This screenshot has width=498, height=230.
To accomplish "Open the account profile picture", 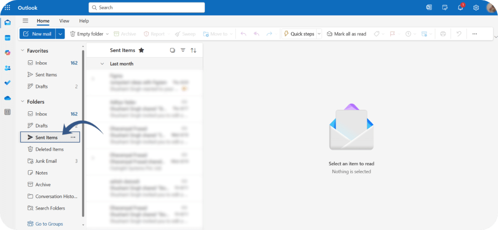I will point(491,8).
